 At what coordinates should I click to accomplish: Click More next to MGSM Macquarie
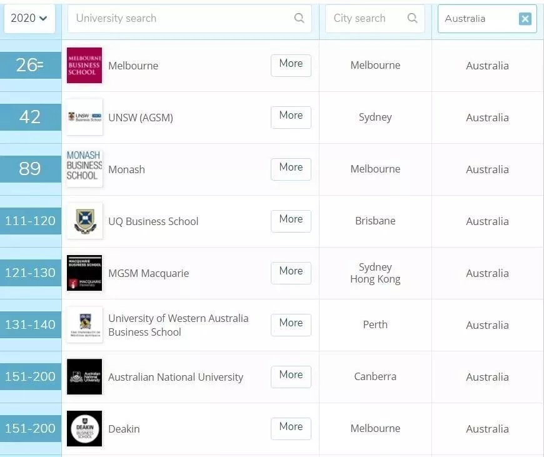point(291,273)
